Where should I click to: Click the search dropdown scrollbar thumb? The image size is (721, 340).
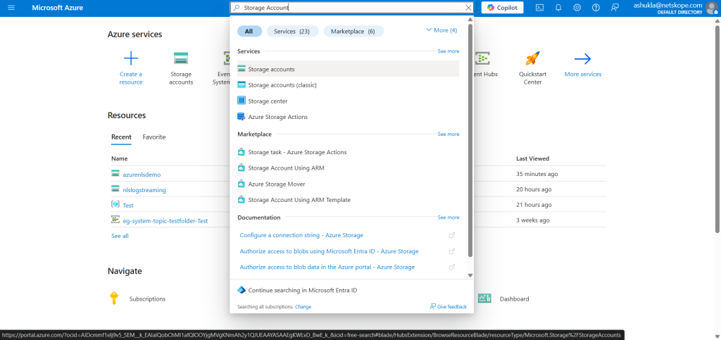(470, 140)
